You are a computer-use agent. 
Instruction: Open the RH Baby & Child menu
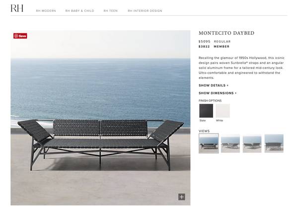tap(79, 11)
